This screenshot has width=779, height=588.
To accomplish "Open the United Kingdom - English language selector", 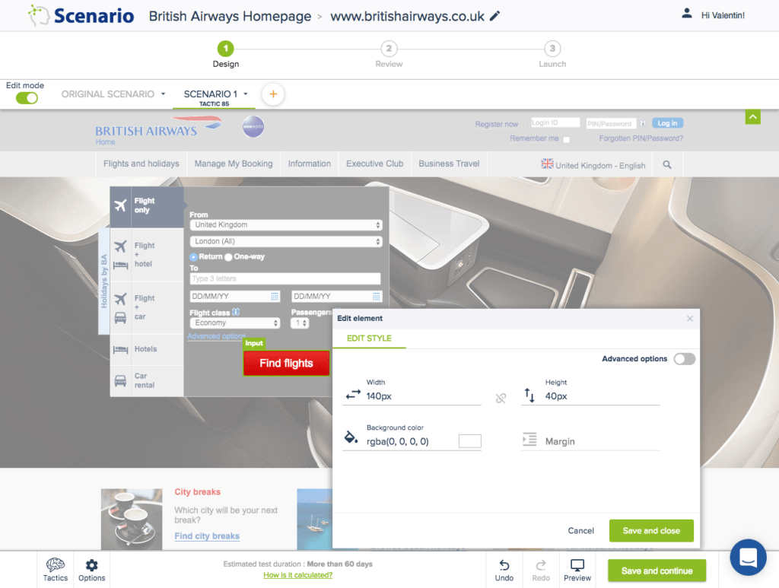I will tap(593, 165).
